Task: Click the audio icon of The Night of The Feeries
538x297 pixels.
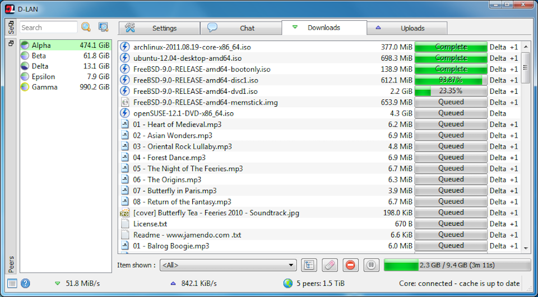Action: click(125, 168)
